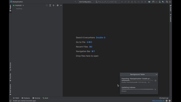Click 'Search Everywhere' hint text
The image size is (181, 102).
[85, 38]
